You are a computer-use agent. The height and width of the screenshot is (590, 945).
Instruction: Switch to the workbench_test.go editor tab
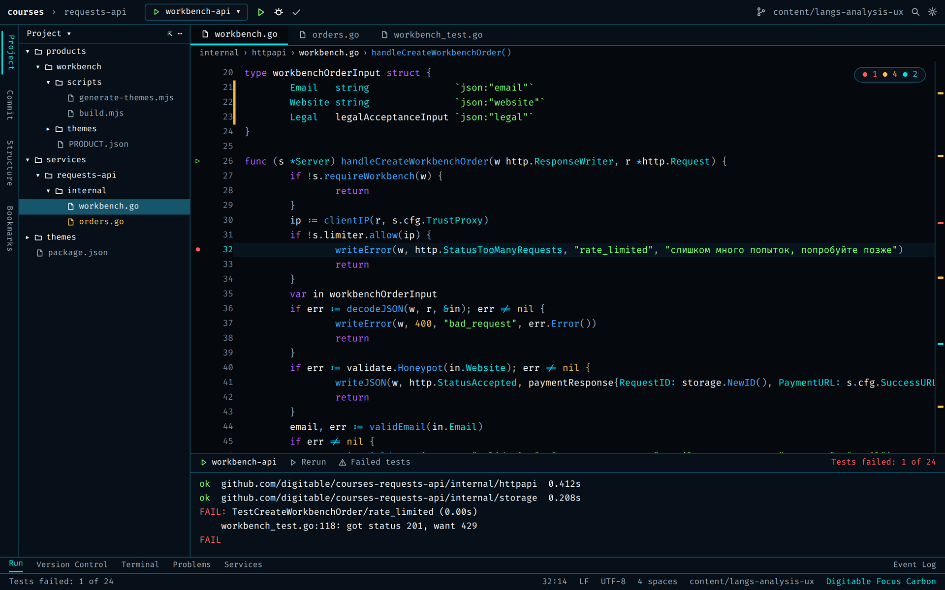(x=432, y=35)
